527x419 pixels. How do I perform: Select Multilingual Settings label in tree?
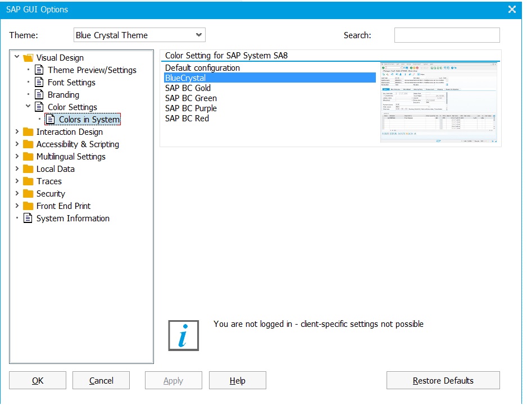tap(71, 157)
